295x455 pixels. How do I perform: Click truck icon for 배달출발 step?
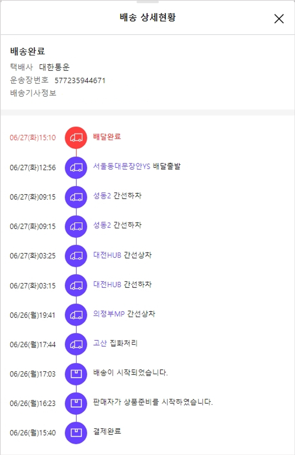coord(76,167)
